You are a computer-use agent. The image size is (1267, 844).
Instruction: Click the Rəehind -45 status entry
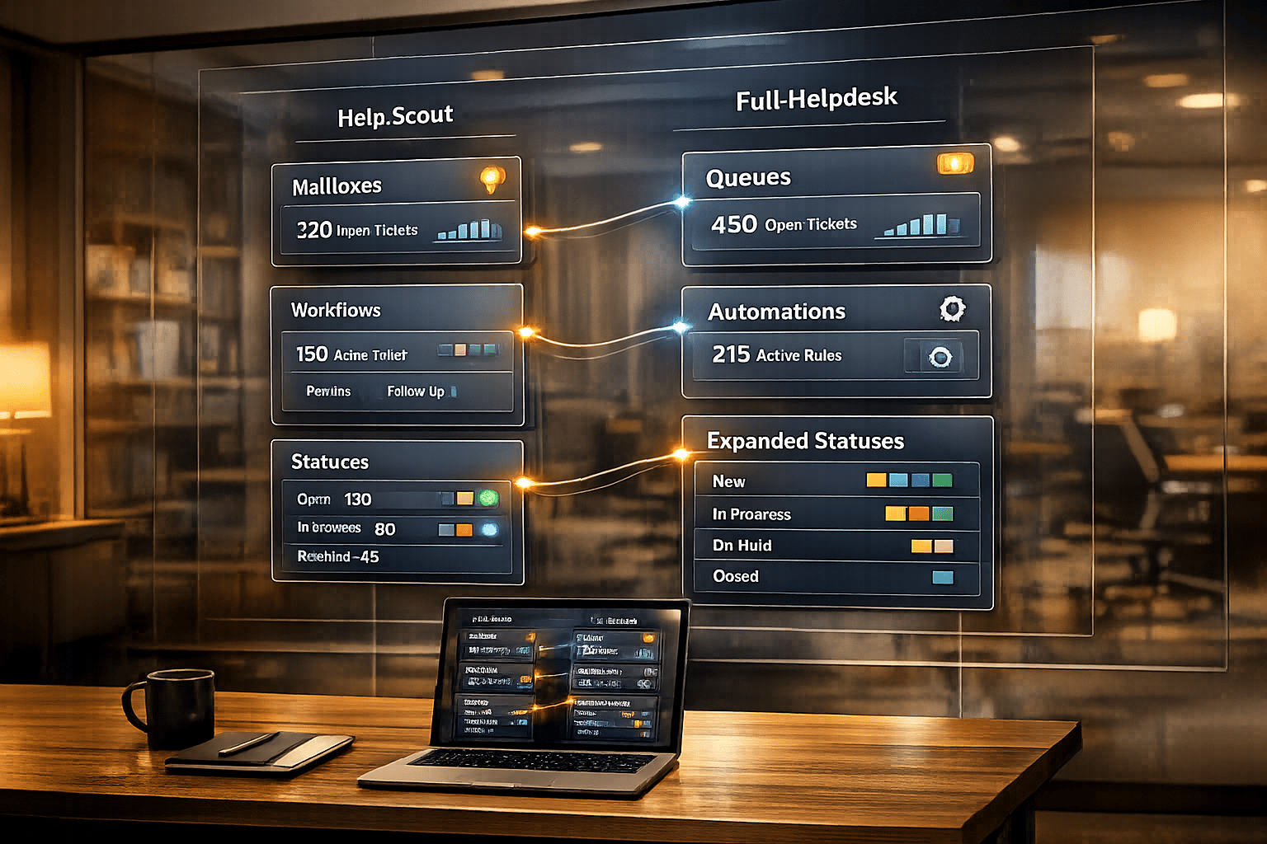338,557
